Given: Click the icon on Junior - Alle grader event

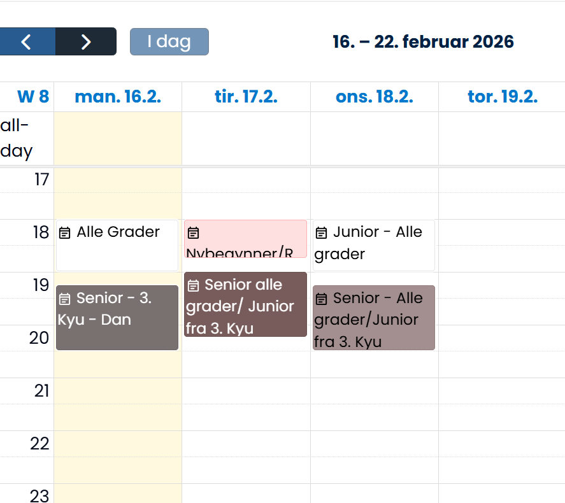Looking at the screenshot, I should 321,232.
